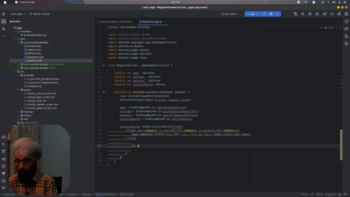Open the MainActivity class file
The image size is (350, 197).
(x=32, y=54)
